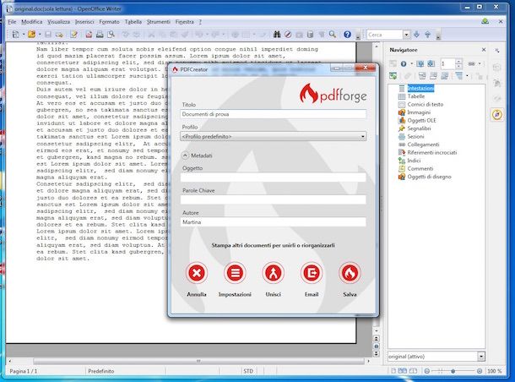Click the empty Parole Chiave input field
This screenshot has width=515, height=382.
pos(274,199)
